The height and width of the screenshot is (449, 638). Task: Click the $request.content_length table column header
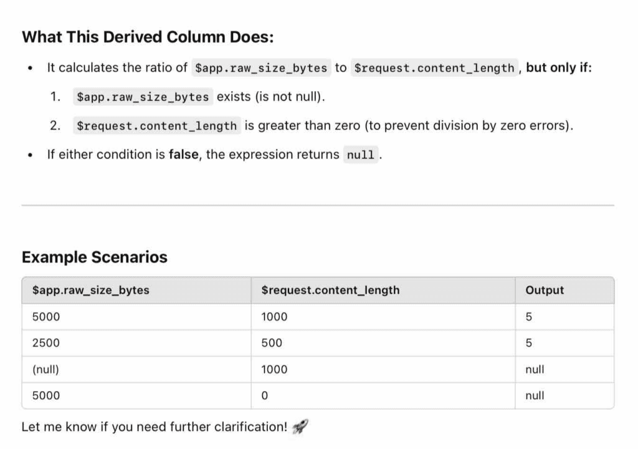[330, 290]
